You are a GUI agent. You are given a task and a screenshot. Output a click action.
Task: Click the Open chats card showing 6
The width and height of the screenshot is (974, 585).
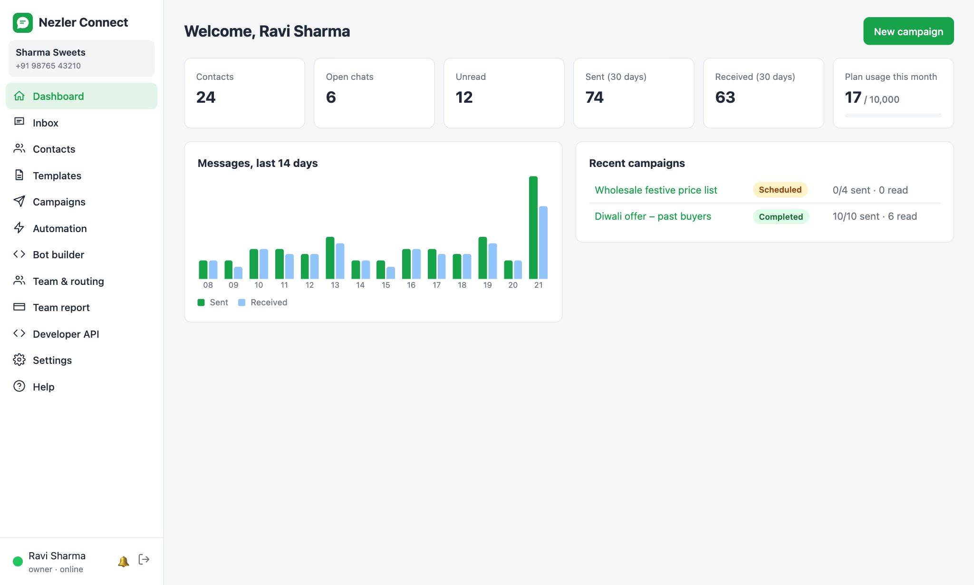pos(374,93)
